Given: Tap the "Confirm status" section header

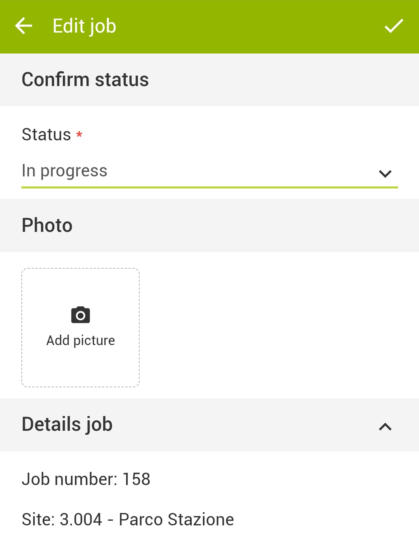Looking at the screenshot, I should point(85,80).
